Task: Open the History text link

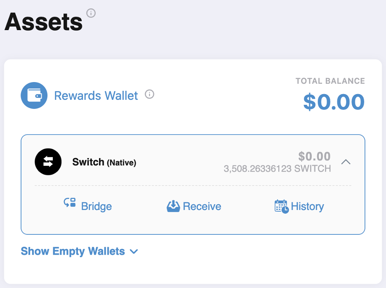Action: [307, 206]
